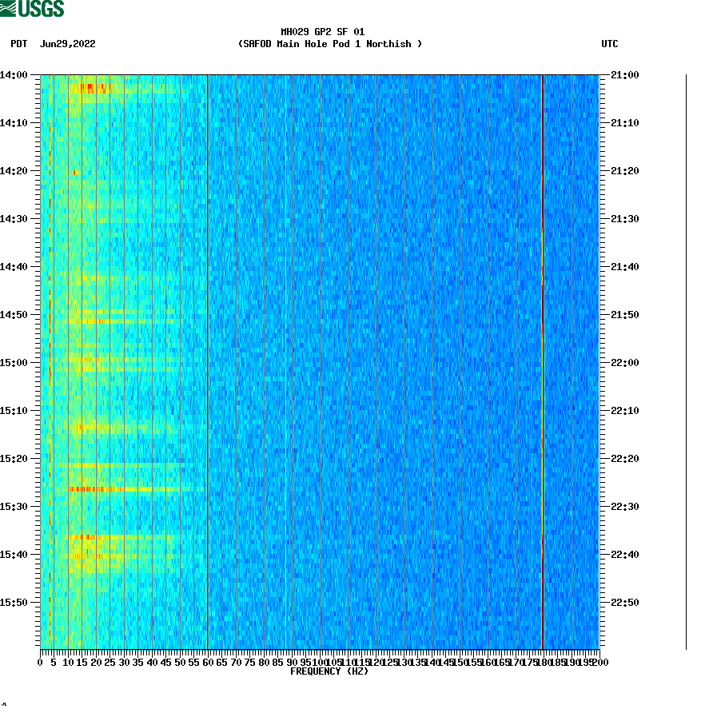Viewport: 721px width, 713px height.
Task: Click the UTC timezone label
Action: click(611, 45)
